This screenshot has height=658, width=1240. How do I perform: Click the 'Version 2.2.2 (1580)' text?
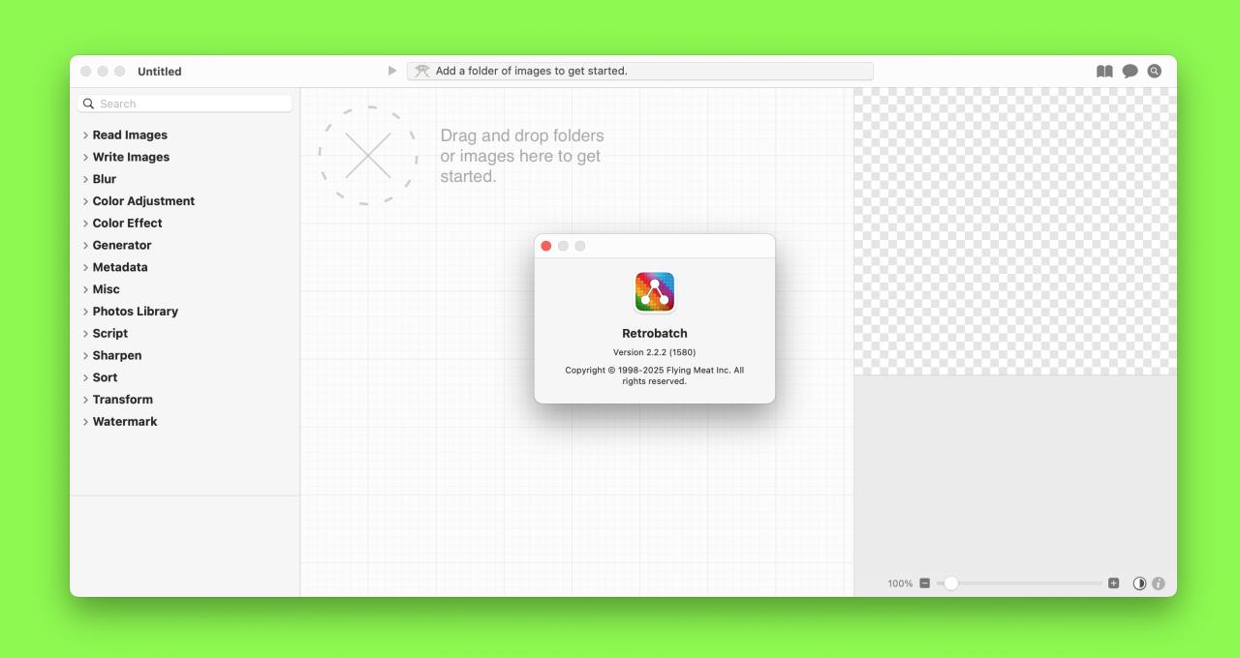pos(655,352)
